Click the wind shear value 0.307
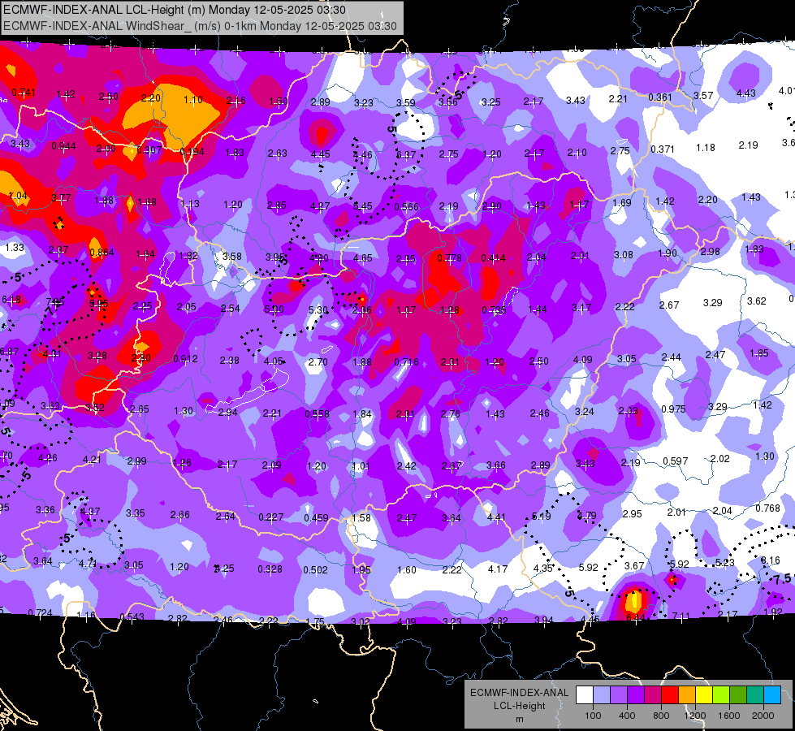795x731 pixels. tap(149, 150)
